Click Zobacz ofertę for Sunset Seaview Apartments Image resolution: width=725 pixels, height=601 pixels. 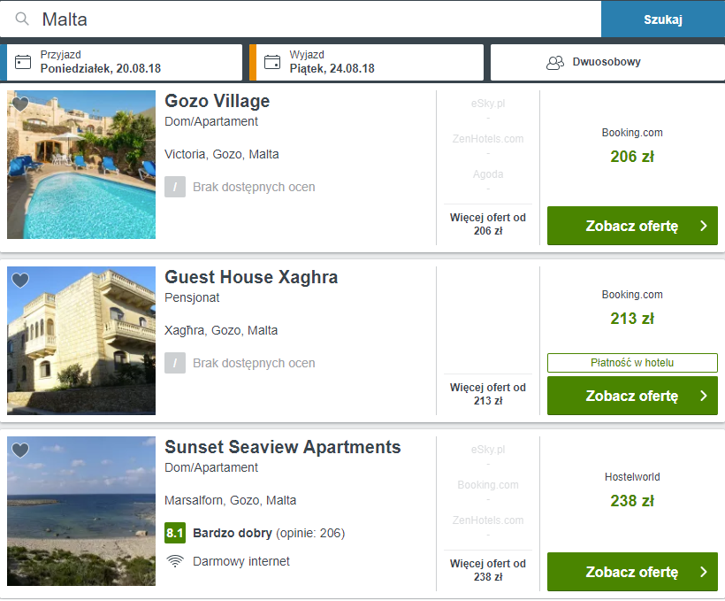(631, 572)
